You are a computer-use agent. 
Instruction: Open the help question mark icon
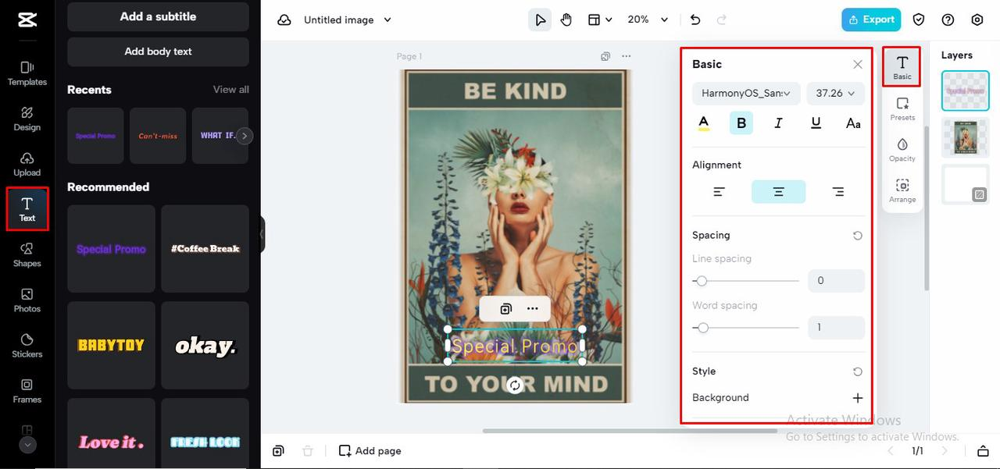[948, 20]
